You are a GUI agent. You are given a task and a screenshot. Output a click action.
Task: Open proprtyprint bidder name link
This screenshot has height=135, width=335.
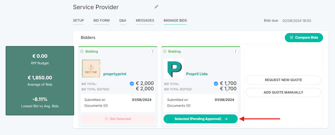(x=115, y=74)
